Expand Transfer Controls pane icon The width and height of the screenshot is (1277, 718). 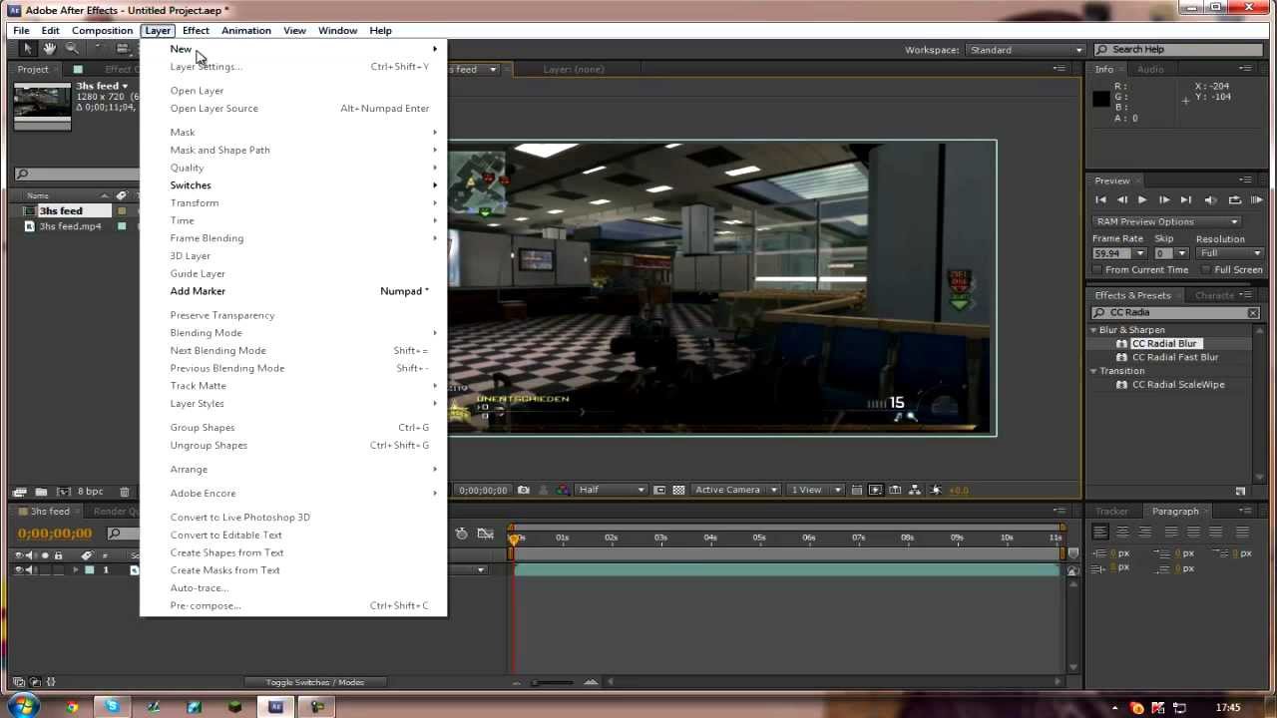click(x=35, y=682)
